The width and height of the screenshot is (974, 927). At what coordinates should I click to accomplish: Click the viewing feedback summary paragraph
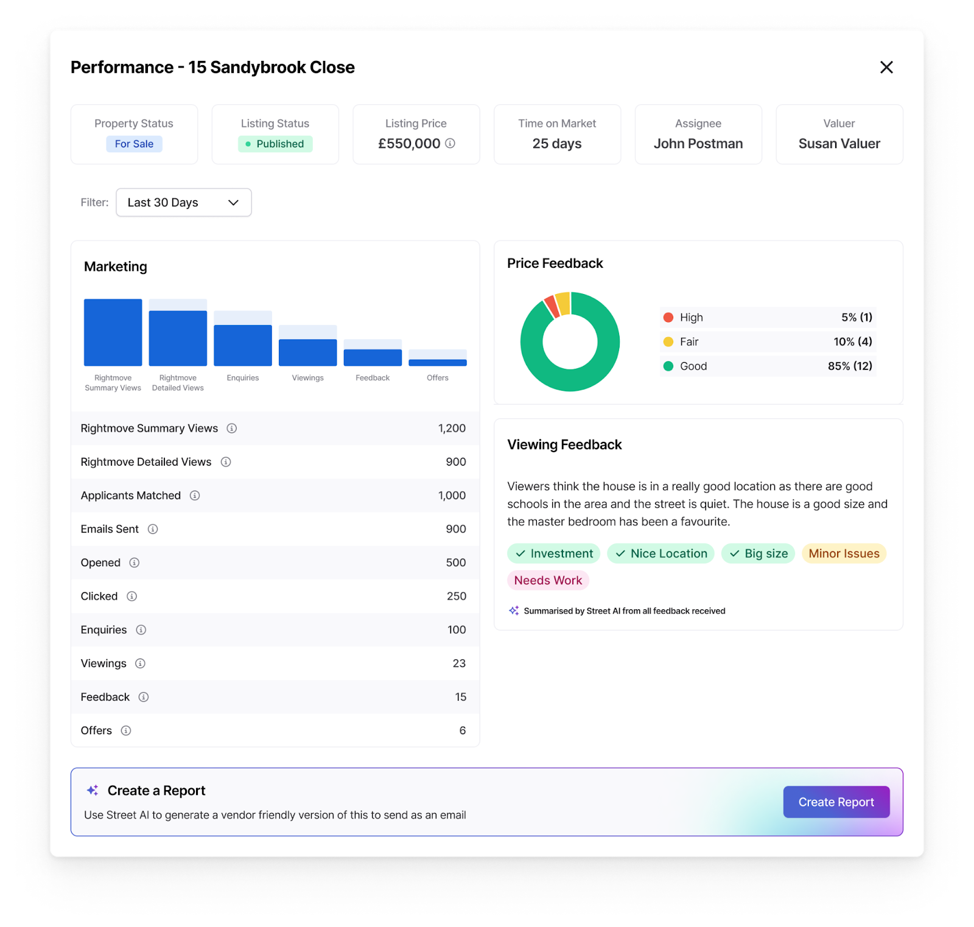698,504
